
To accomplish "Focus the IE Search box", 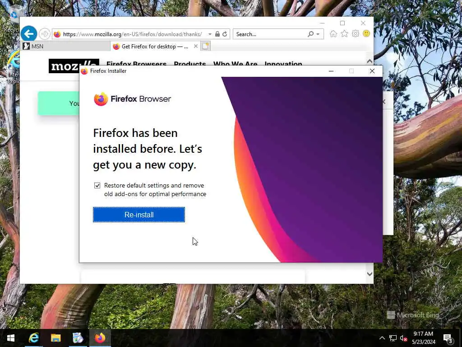I will (x=271, y=34).
